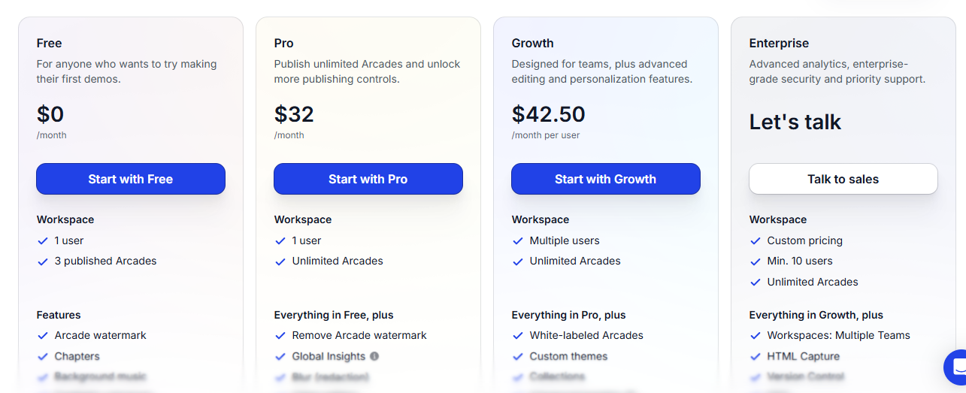Click the Start with Growth button
Viewport: 966px width, 393px height.
point(606,179)
